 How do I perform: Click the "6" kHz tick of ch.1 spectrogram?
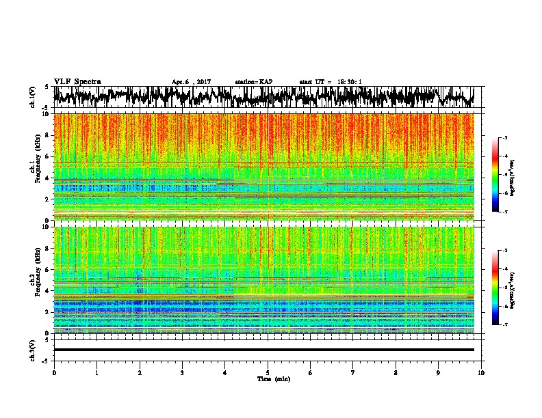(x=47, y=157)
